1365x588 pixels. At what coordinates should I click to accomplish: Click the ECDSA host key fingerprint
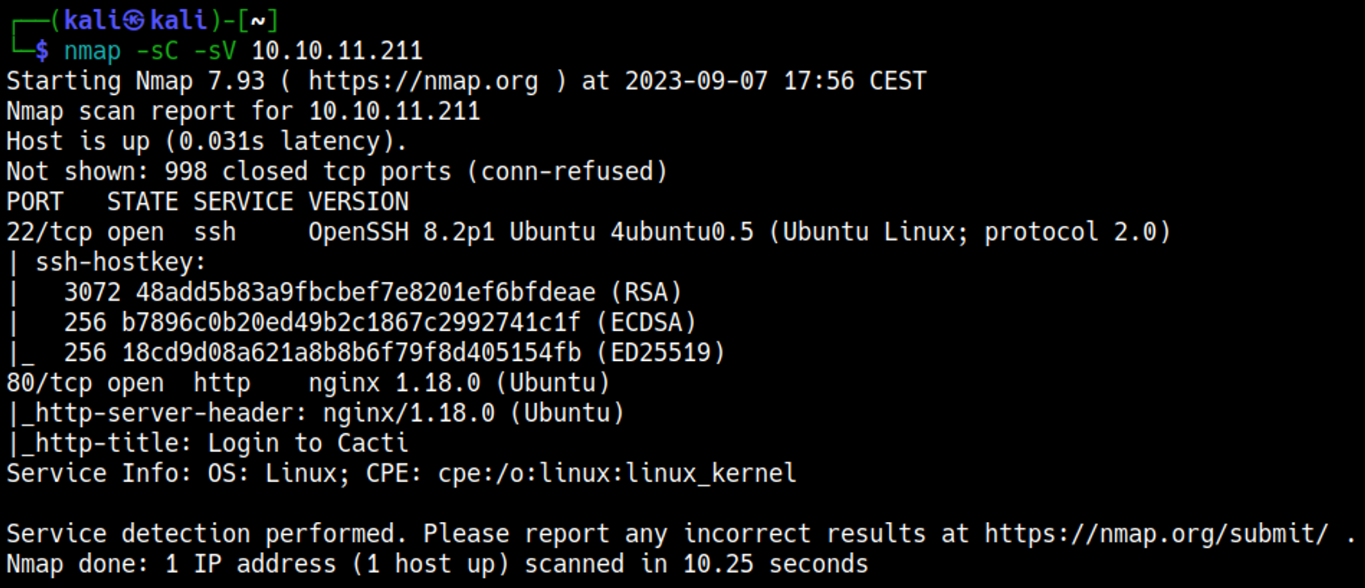pyautogui.click(x=351, y=323)
